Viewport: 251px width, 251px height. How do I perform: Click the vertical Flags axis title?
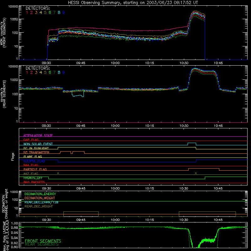point(13,157)
